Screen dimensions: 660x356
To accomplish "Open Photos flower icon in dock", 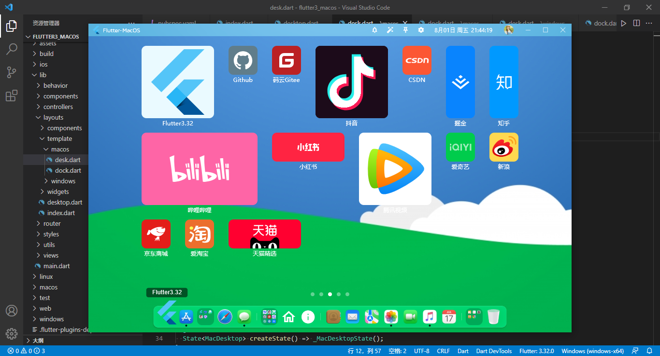I will coord(391,317).
